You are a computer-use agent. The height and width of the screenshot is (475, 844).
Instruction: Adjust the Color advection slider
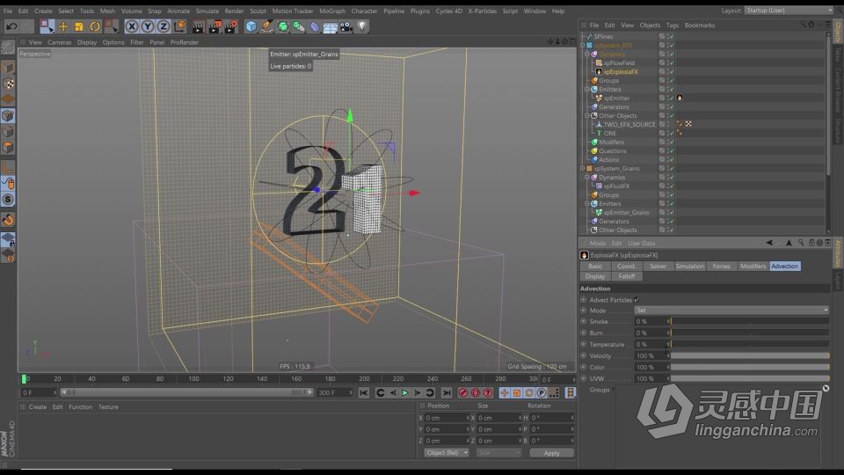[750, 368]
